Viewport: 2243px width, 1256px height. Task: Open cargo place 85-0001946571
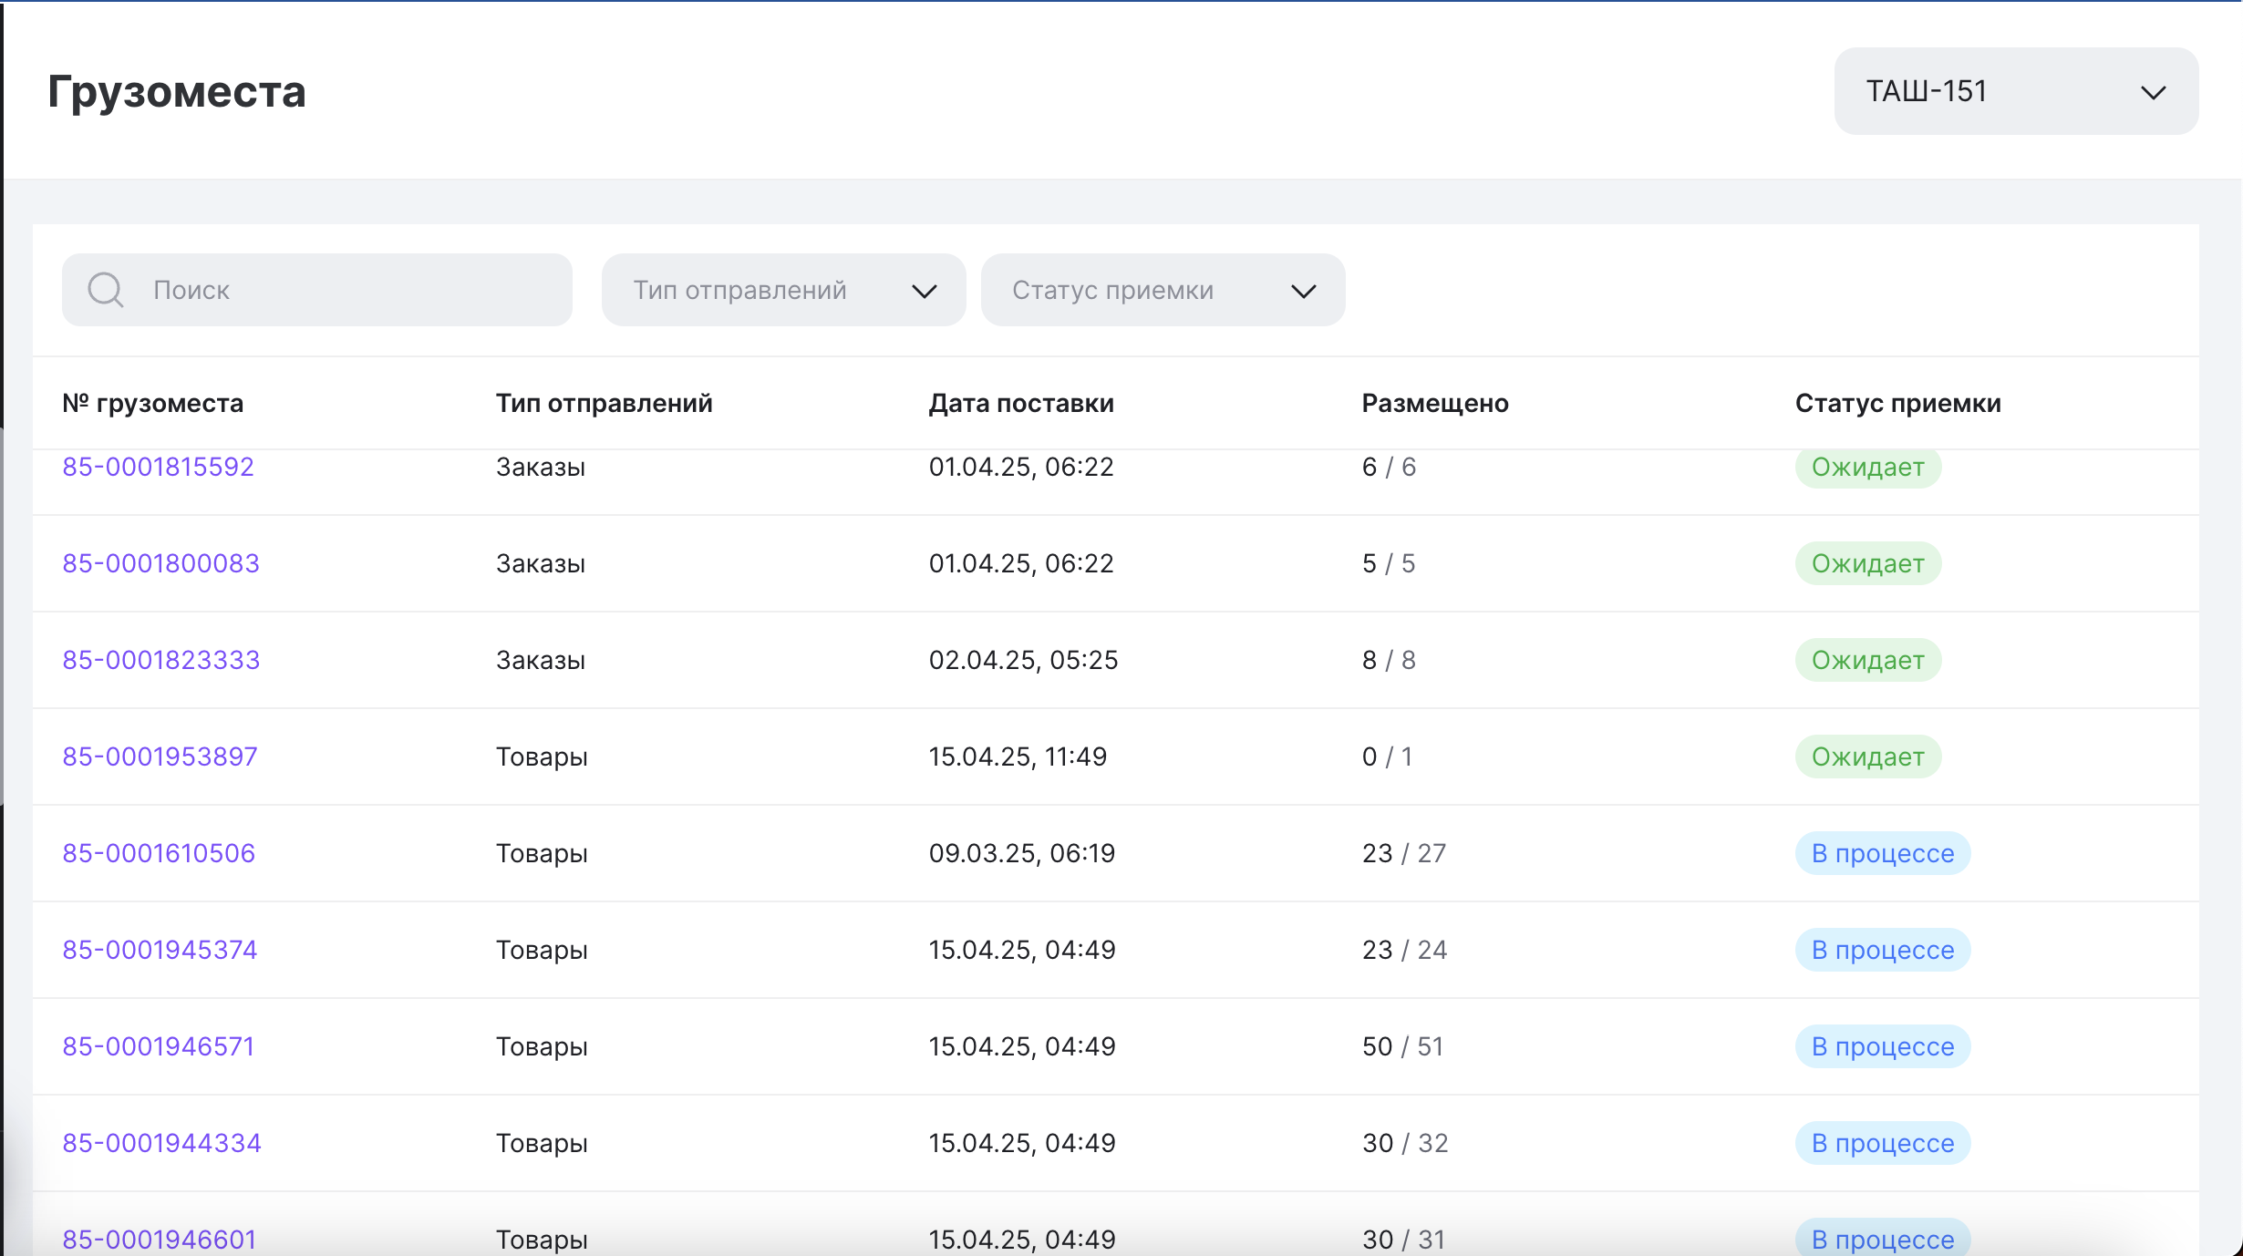coord(158,1046)
